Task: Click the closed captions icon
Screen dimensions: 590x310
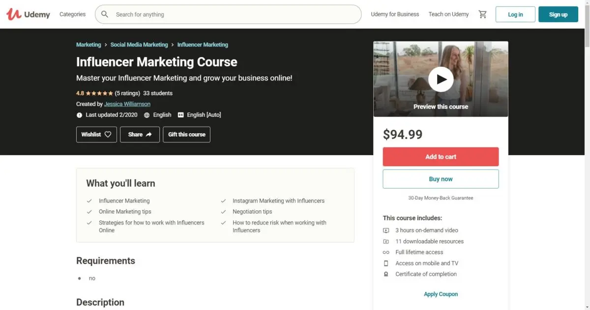Action: click(x=180, y=115)
